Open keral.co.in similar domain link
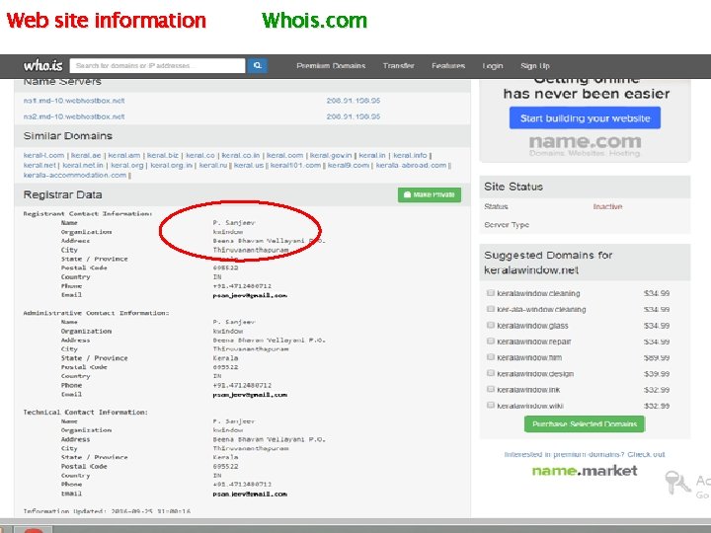711x533 pixels. [x=240, y=156]
